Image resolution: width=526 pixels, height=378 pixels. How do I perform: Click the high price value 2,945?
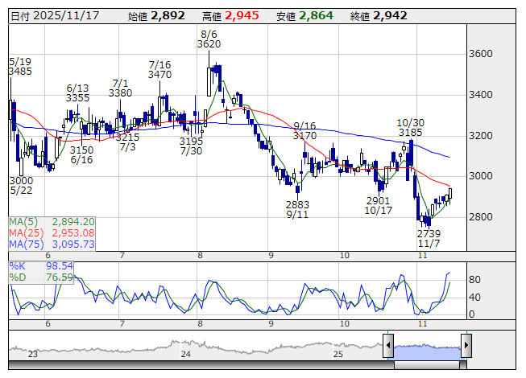[x=242, y=15]
